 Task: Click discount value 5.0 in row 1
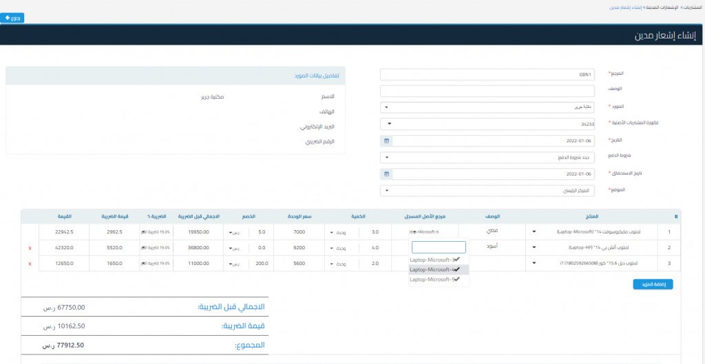pyautogui.click(x=260, y=231)
